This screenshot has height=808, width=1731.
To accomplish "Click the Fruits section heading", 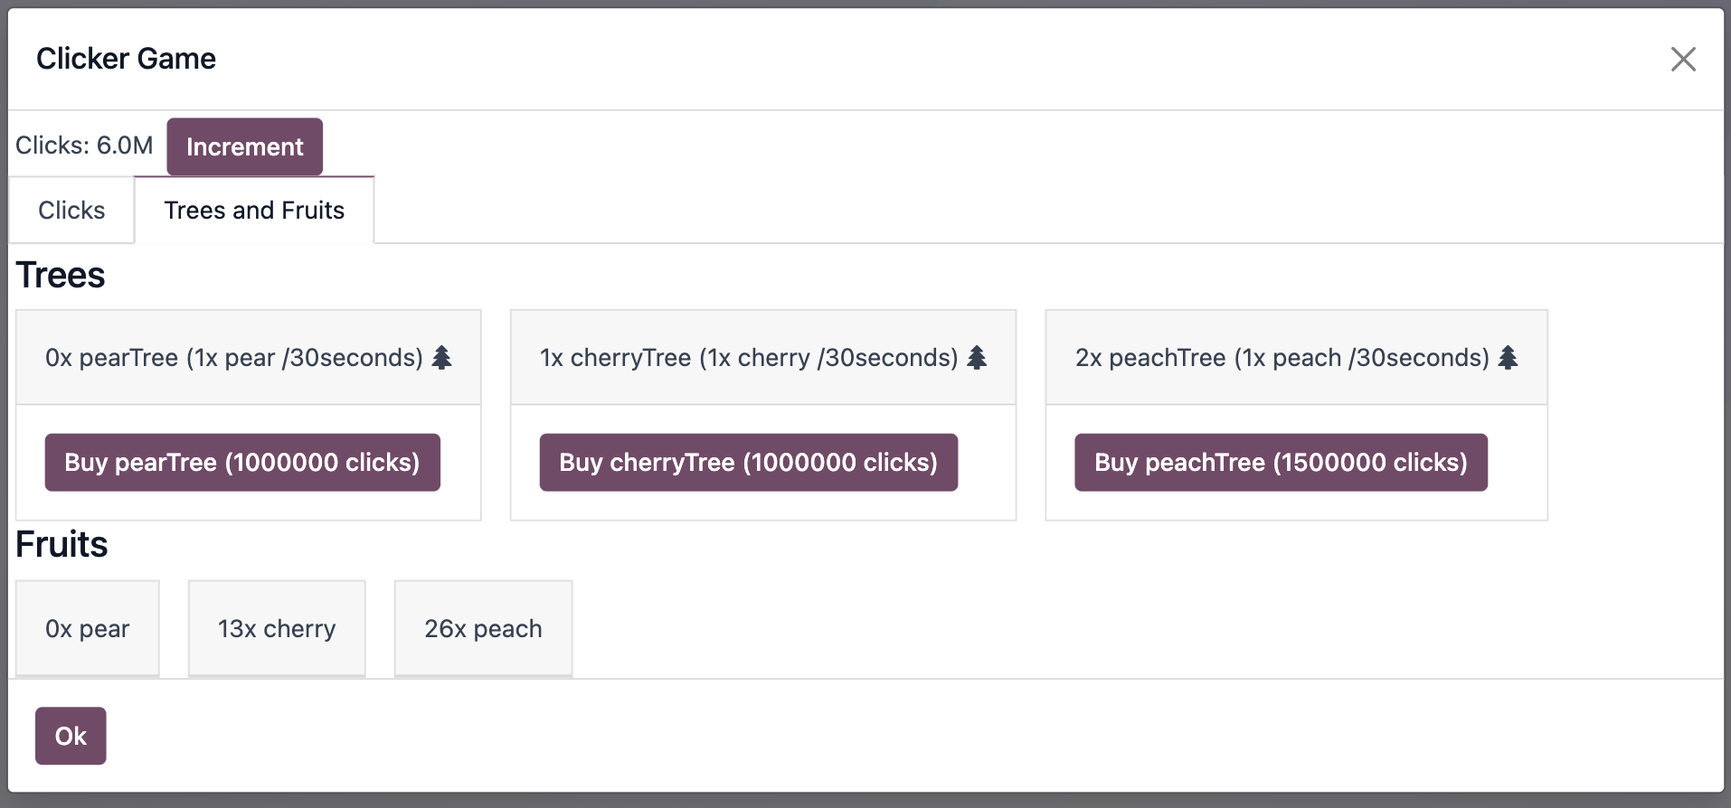I will (x=61, y=544).
